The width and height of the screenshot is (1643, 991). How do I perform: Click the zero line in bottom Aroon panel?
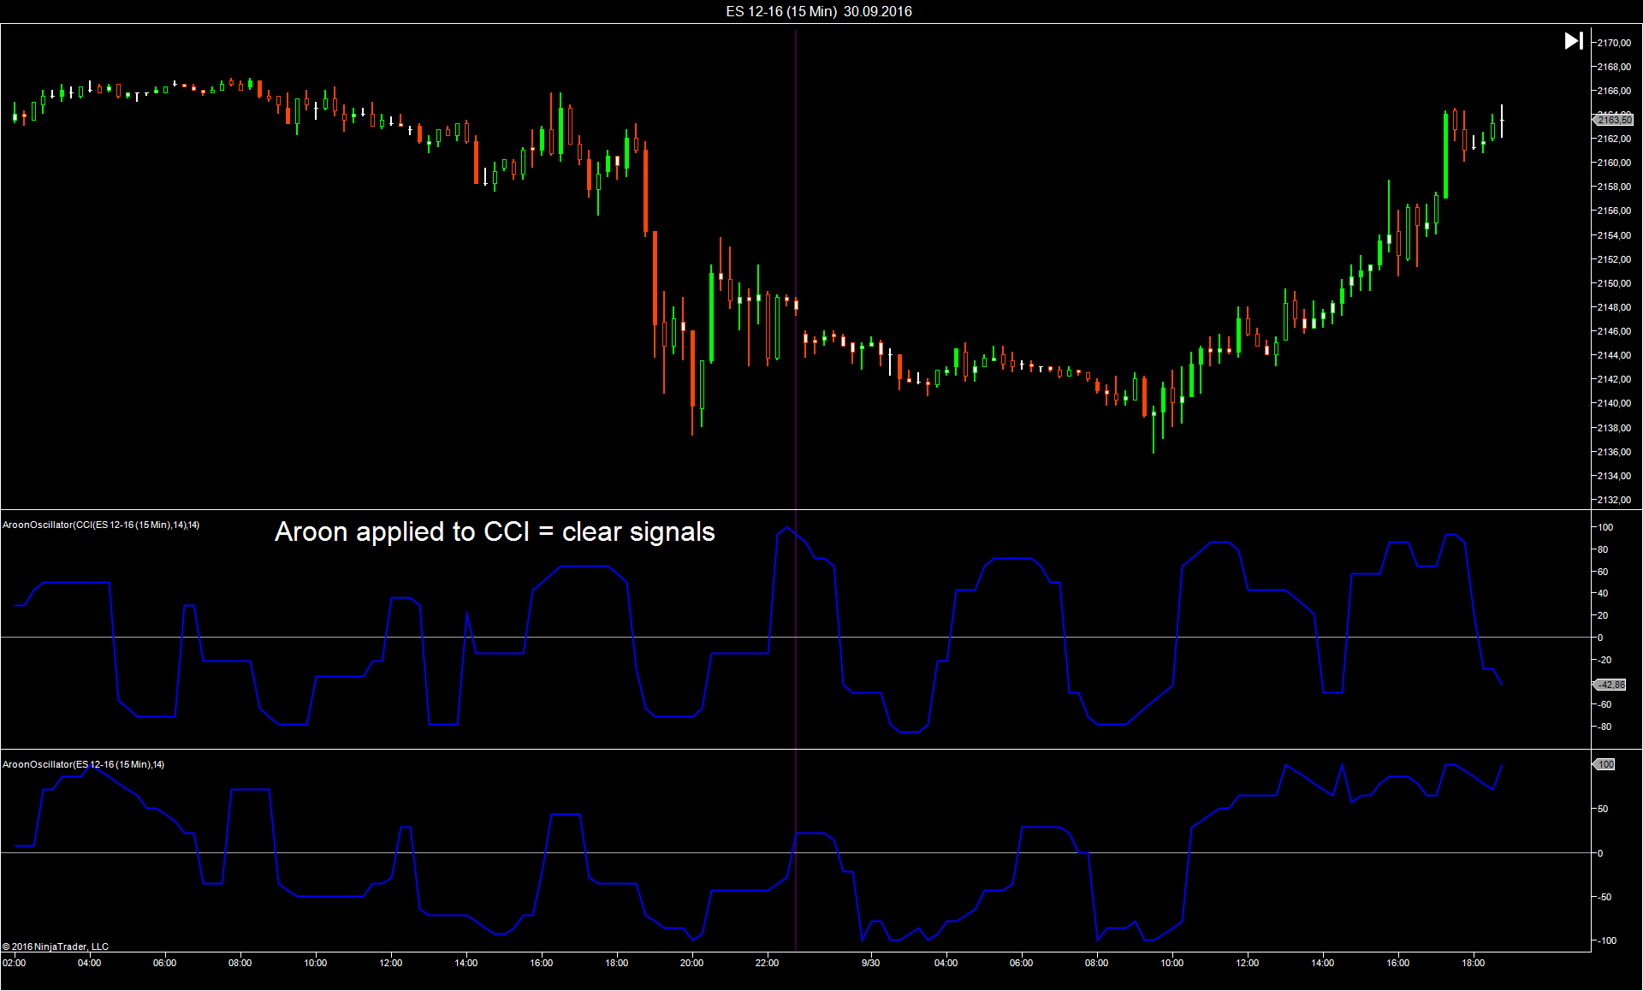tap(342, 852)
